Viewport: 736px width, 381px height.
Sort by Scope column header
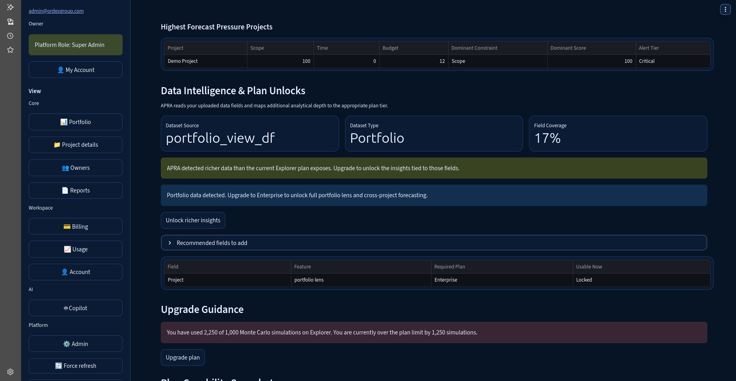click(280, 48)
